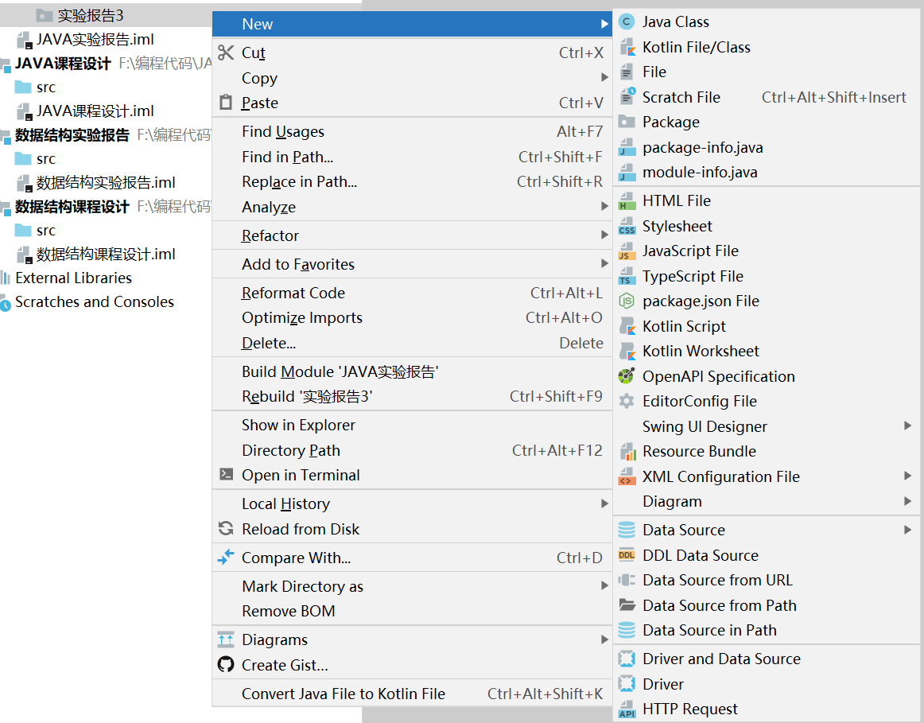Expand the Add to Favorites arrow
The image size is (924, 723).
(x=604, y=263)
